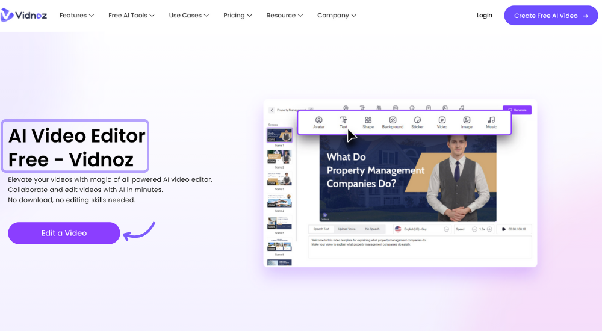Click the Create Free AI Video button
602x331 pixels.
[551, 16]
